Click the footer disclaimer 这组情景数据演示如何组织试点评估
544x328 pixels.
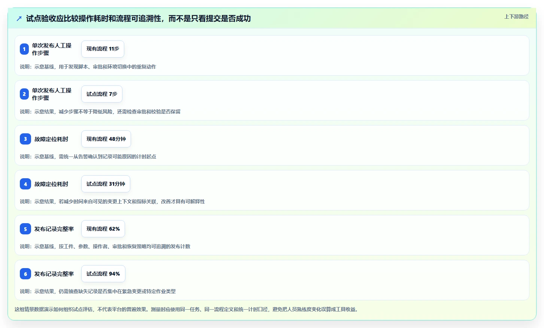click(186, 309)
